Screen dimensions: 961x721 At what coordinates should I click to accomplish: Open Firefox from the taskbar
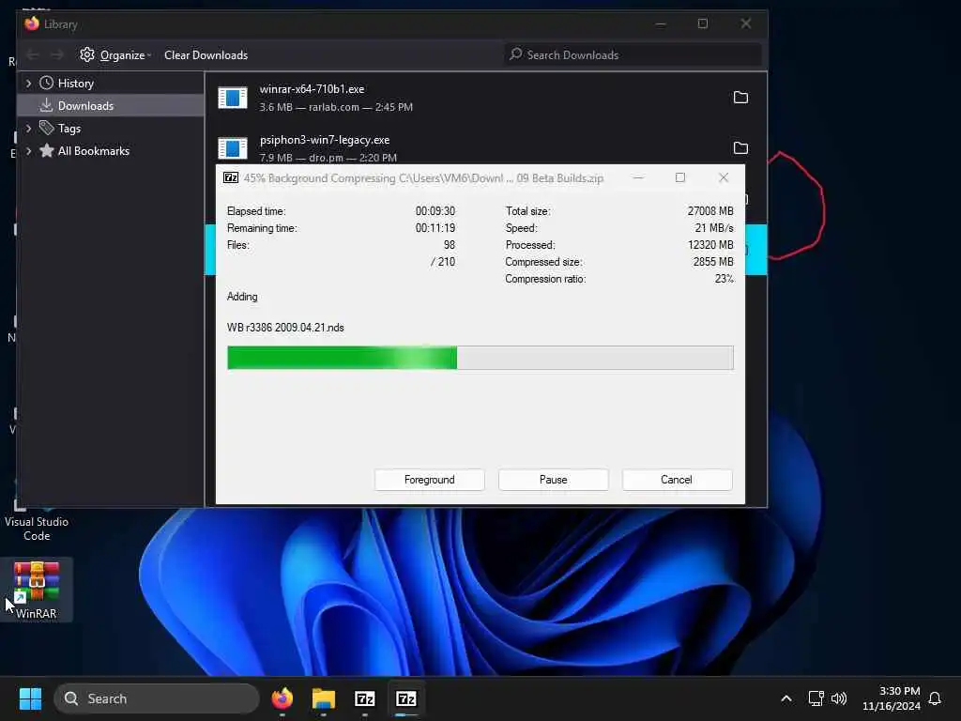coord(282,698)
